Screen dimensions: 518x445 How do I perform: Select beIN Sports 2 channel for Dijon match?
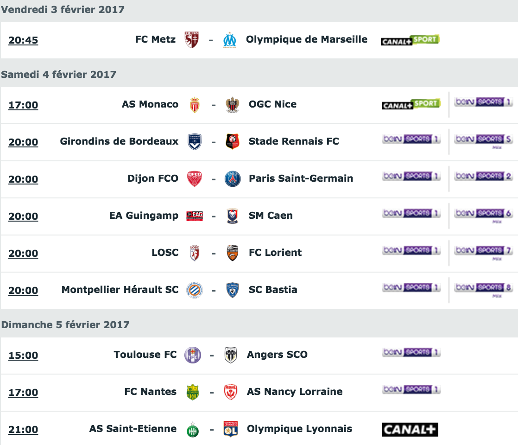tap(483, 176)
